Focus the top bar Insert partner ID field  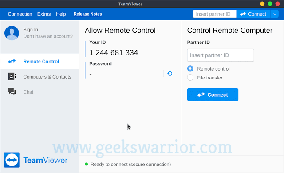[x=215, y=14]
